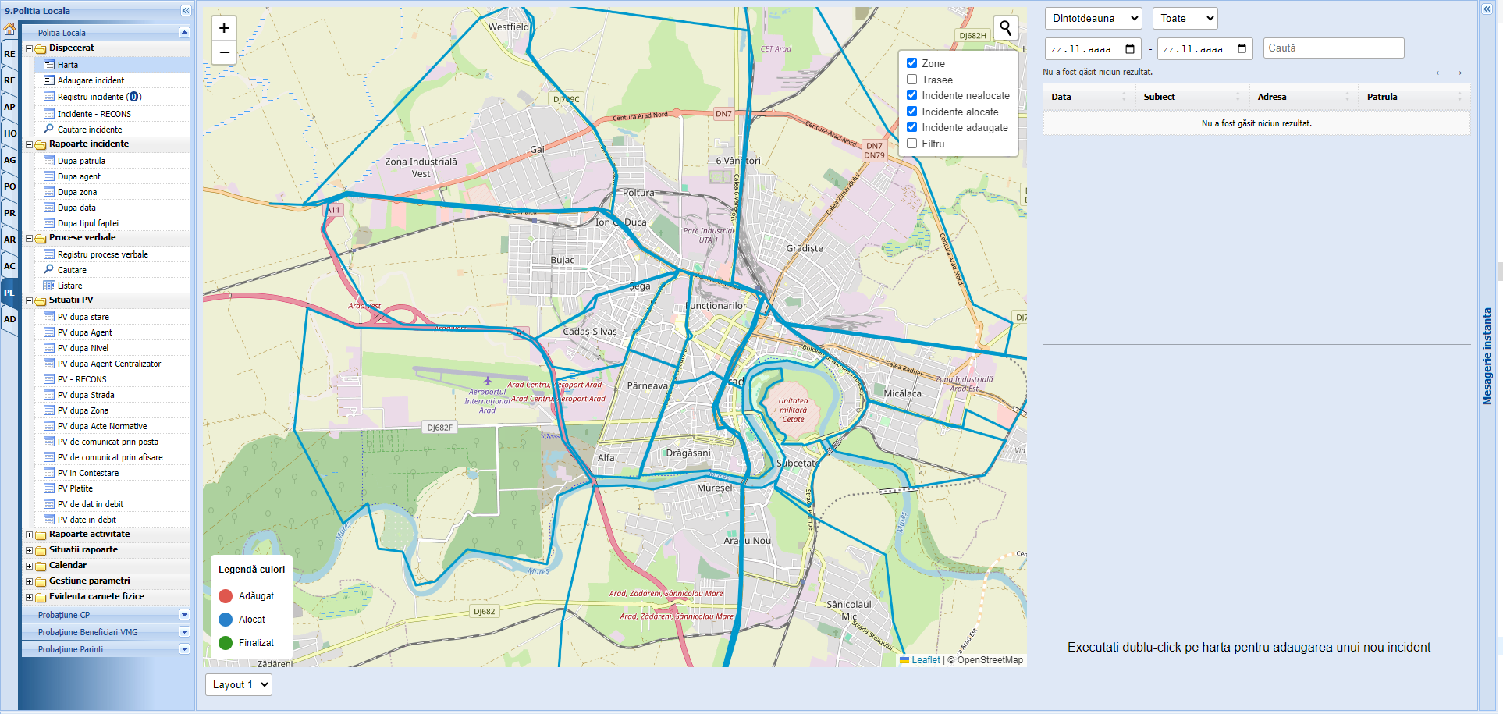Open the map search magnifier

click(x=1005, y=28)
